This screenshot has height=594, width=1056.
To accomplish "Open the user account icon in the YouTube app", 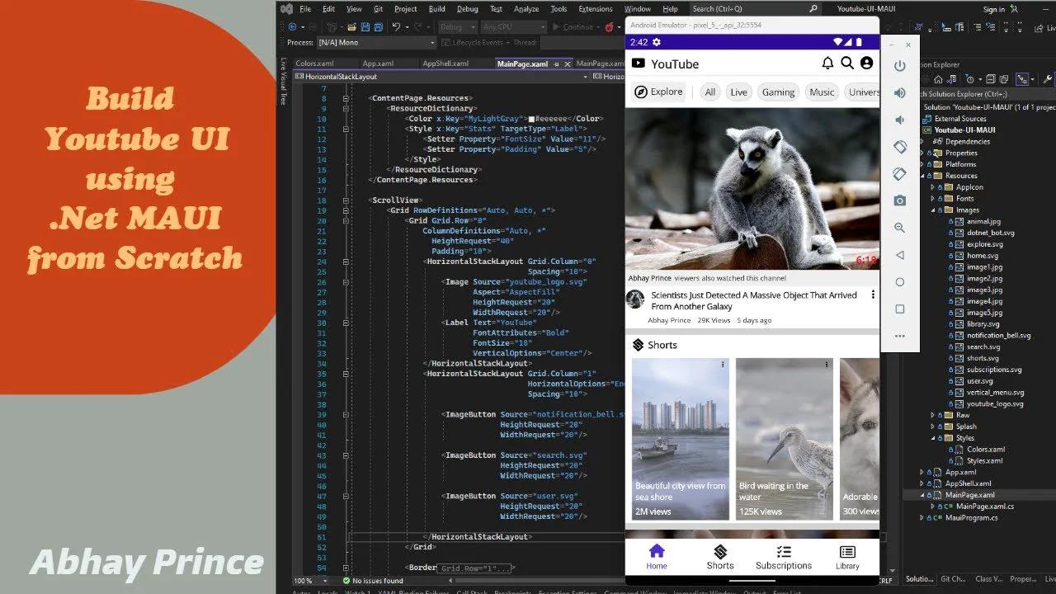I will click(866, 63).
